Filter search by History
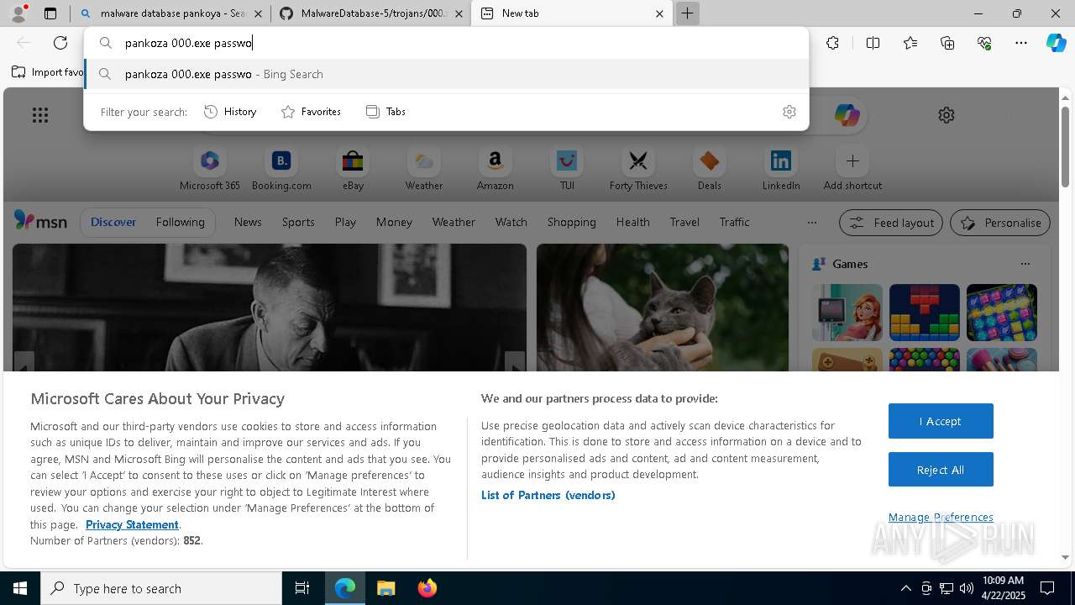The image size is (1075, 605). (230, 112)
